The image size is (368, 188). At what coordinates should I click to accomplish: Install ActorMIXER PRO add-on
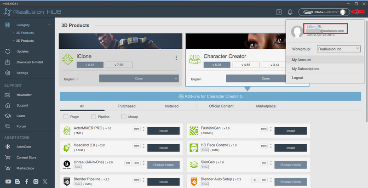coord(163,131)
